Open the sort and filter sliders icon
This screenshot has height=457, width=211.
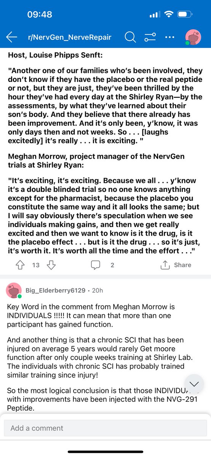(x=150, y=37)
